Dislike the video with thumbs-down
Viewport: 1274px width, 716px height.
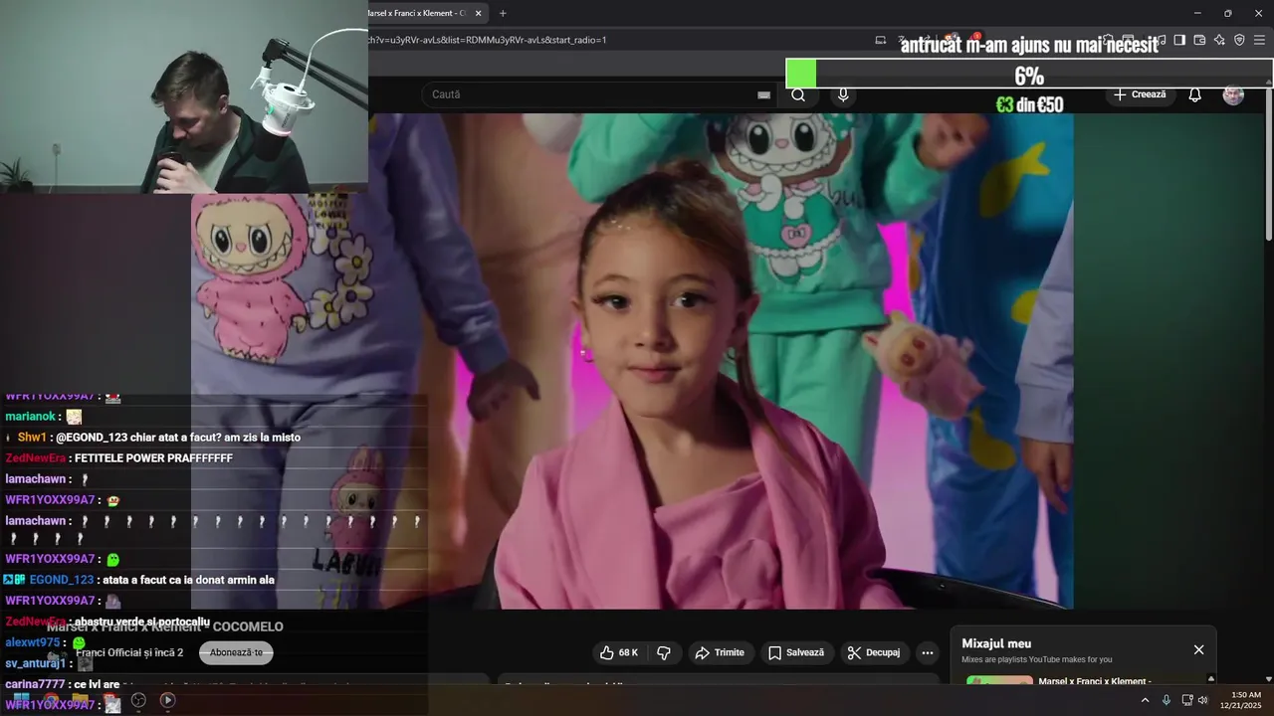pyautogui.click(x=664, y=652)
